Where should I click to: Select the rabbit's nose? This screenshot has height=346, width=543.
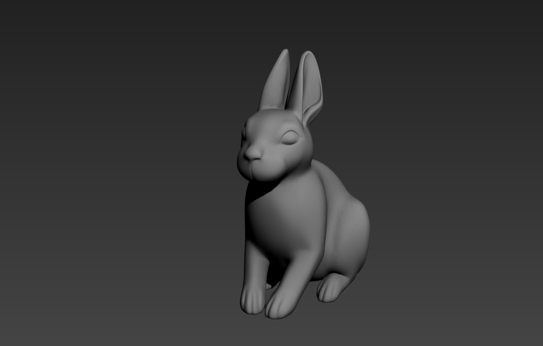252,154
